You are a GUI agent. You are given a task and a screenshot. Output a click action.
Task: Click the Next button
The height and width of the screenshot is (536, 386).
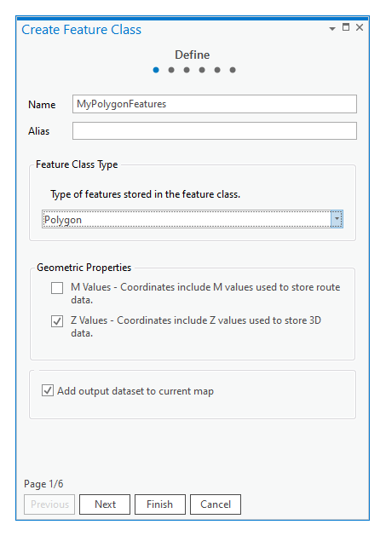pyautogui.click(x=105, y=504)
